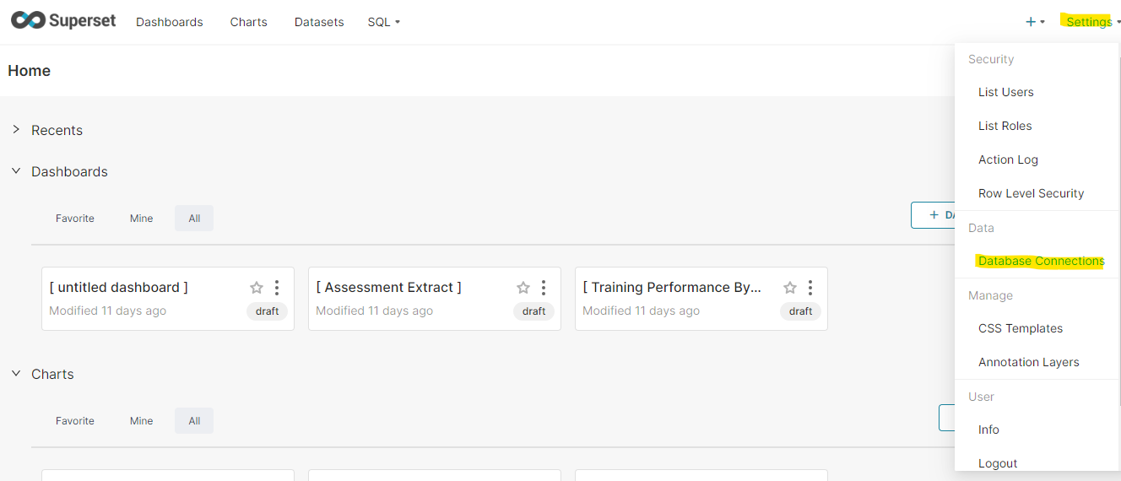Select All filter under Charts
Image resolution: width=1121 pixels, height=481 pixels.
pyautogui.click(x=194, y=421)
